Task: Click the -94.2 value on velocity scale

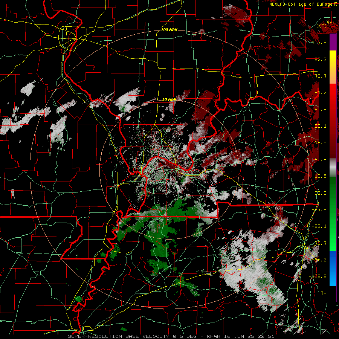Action: point(319,260)
